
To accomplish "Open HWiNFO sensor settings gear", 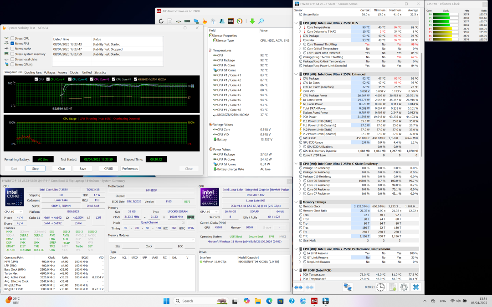I will 404,287.
